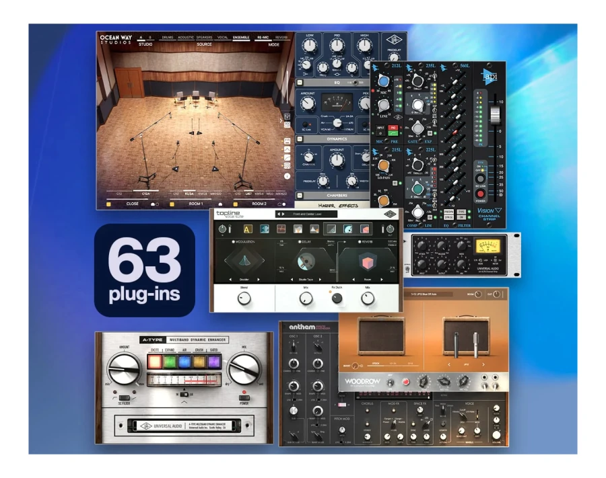
Task: Click the Topline Blend knob
Action: 244,298
